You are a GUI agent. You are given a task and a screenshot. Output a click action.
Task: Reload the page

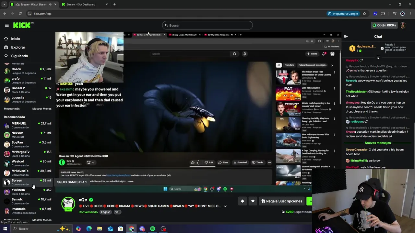pyautogui.click(x=20, y=14)
